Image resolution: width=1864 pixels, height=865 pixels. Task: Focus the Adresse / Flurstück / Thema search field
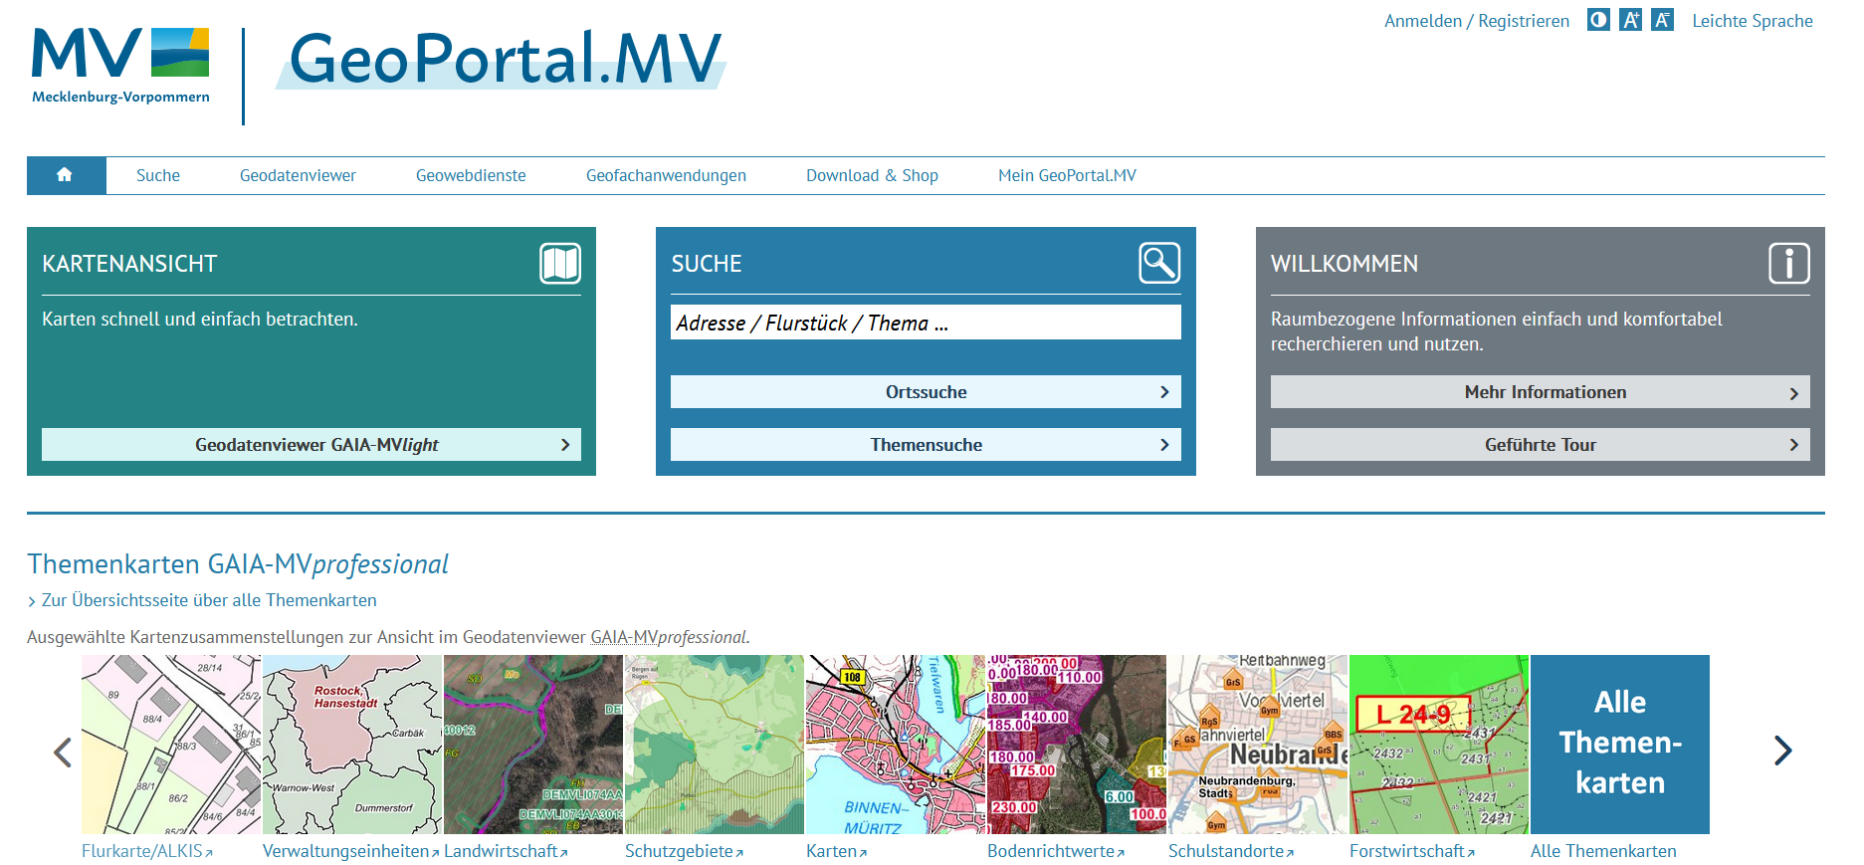[926, 323]
